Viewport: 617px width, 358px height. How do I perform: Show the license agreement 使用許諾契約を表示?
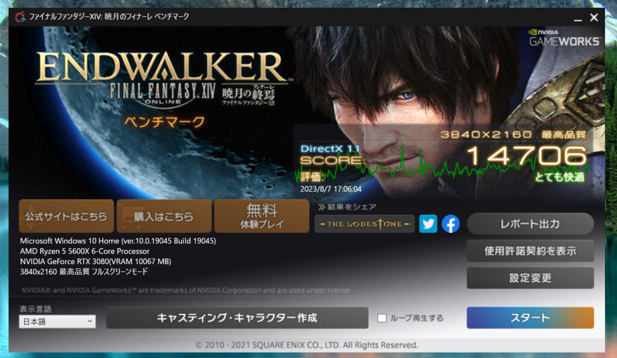click(x=530, y=251)
